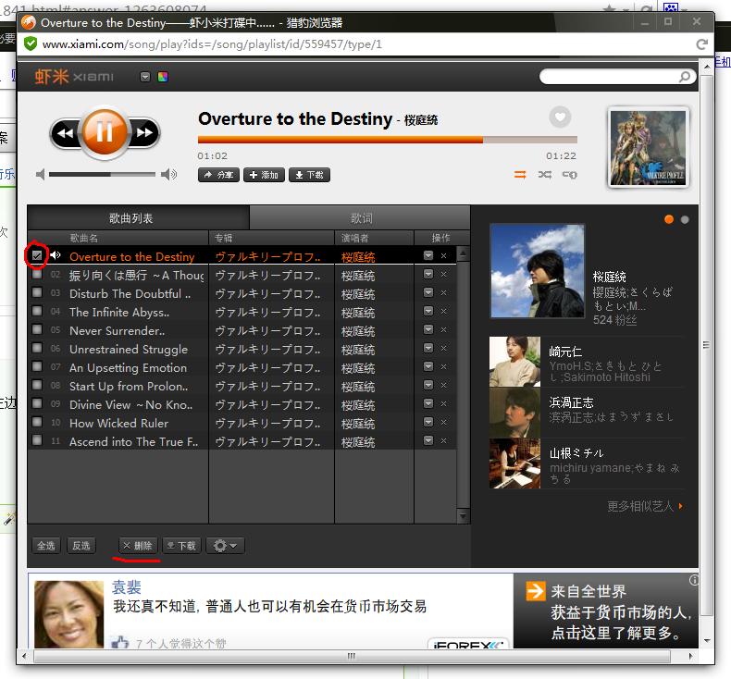Remove Unrestrained Struggle with X icon
731x679 pixels.
[x=444, y=349]
